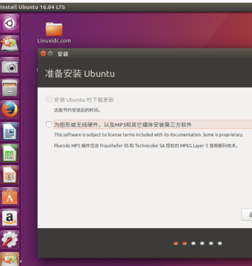Viewport: 252px width, 266px height.
Task: Open the Screenshot camera application
Action: (x=10, y=67)
